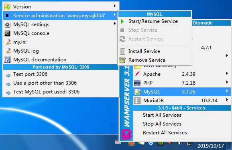Expand the MariaDB 10.3.14 submenu arrow
This screenshot has width=232, height=150.
[x=227, y=100]
